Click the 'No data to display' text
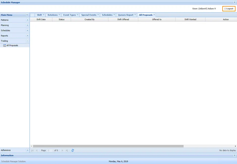This screenshot has height=164, width=237. click(x=227, y=150)
